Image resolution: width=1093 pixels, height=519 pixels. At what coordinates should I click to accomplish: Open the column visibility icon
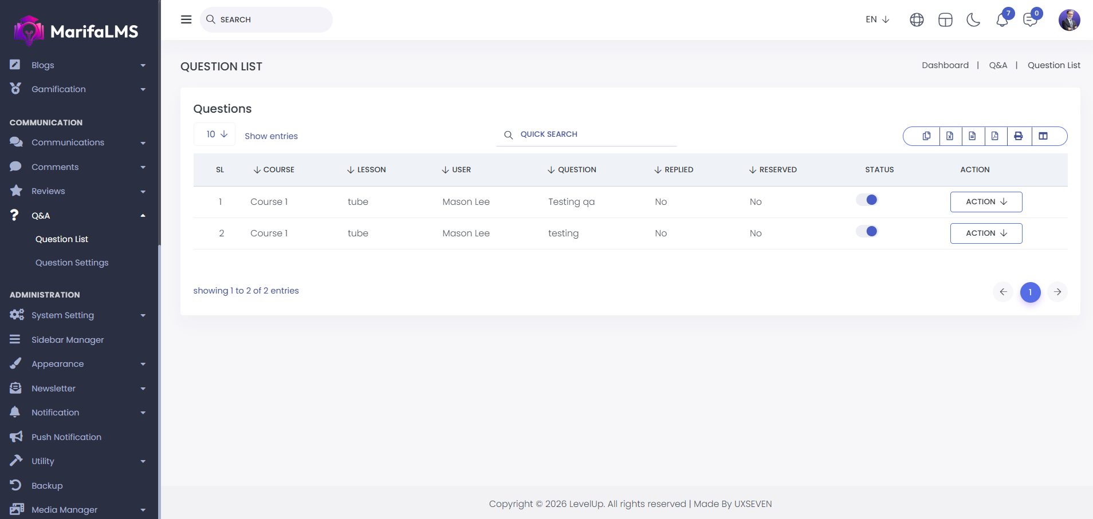(1043, 136)
